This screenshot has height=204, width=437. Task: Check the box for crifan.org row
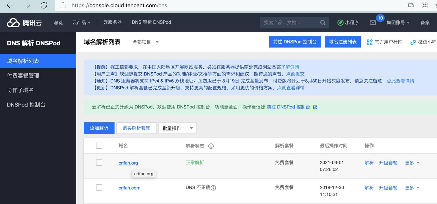point(99,163)
